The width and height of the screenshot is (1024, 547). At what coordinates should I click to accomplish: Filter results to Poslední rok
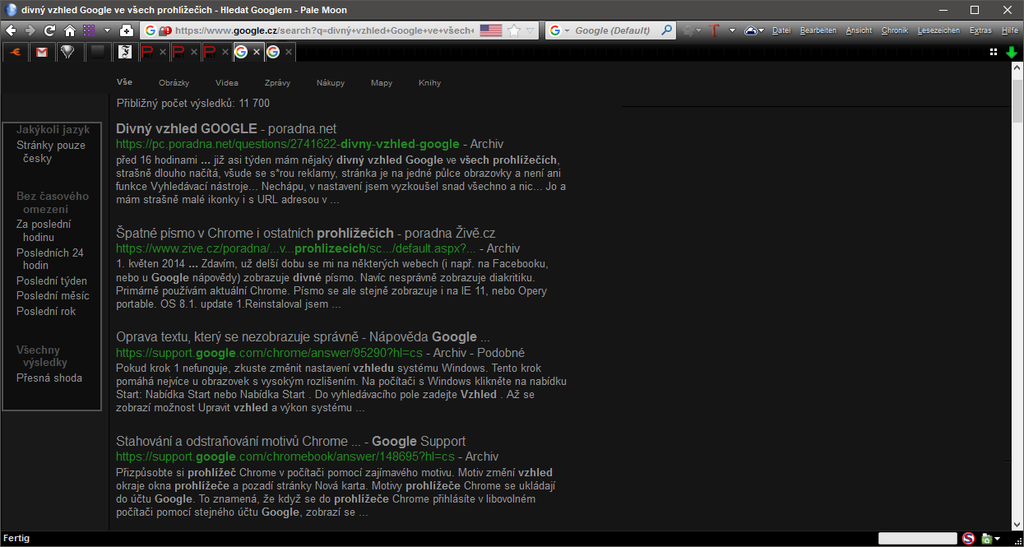(x=46, y=311)
